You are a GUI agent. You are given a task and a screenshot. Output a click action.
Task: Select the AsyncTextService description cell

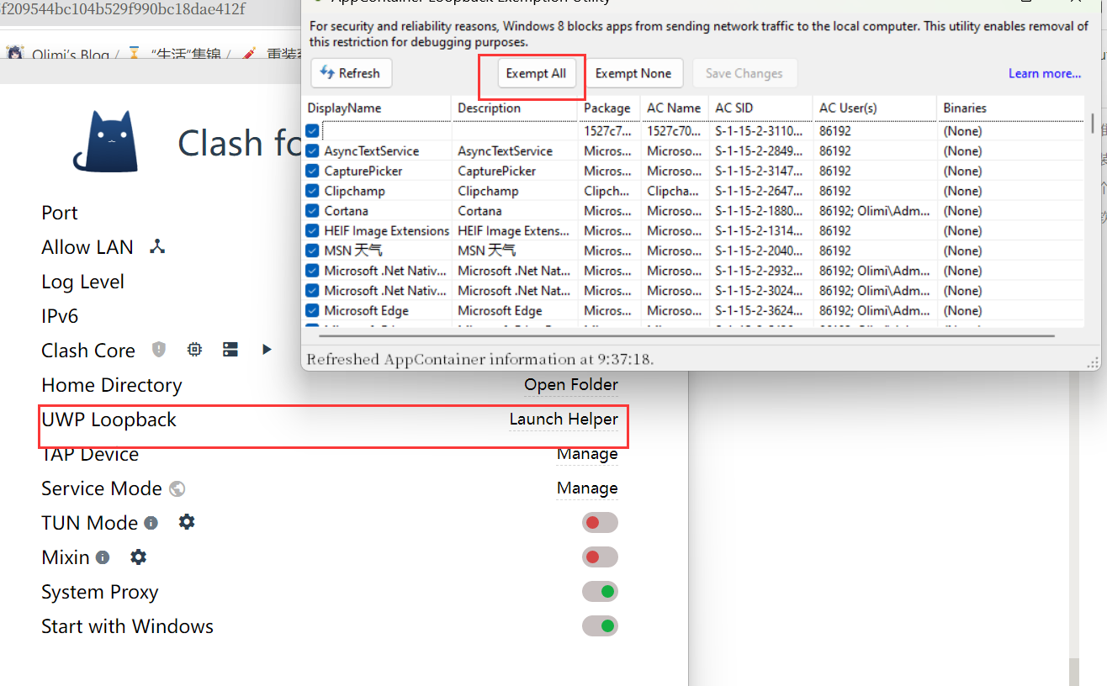(x=506, y=151)
